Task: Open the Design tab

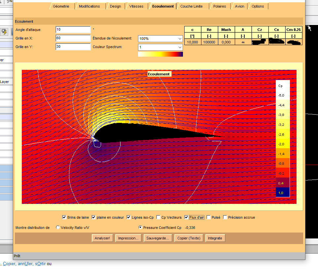Action: (115, 6)
